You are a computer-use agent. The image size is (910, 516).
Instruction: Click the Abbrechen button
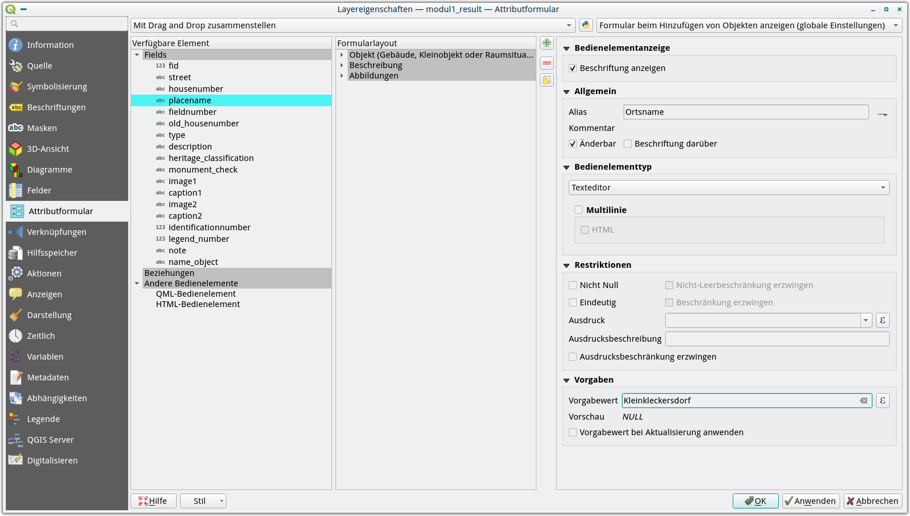click(872, 501)
